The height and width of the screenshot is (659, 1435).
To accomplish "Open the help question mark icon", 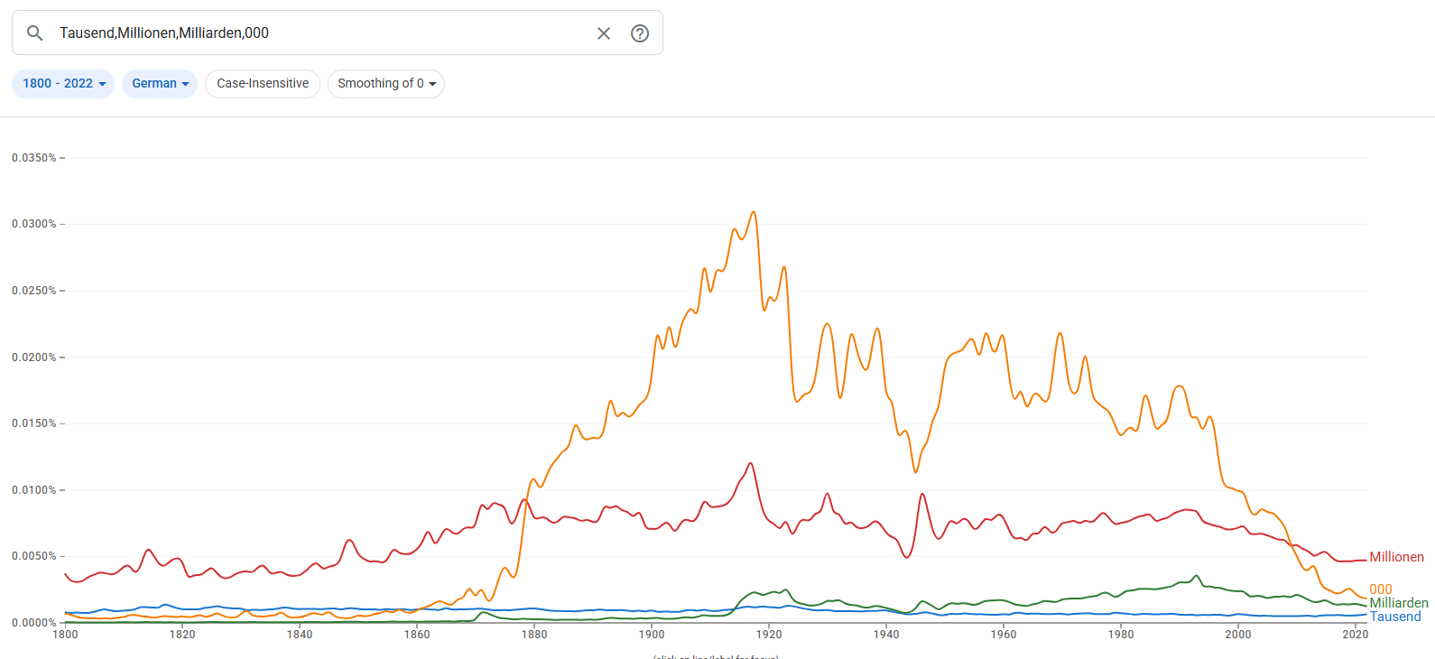I will pyautogui.click(x=640, y=33).
